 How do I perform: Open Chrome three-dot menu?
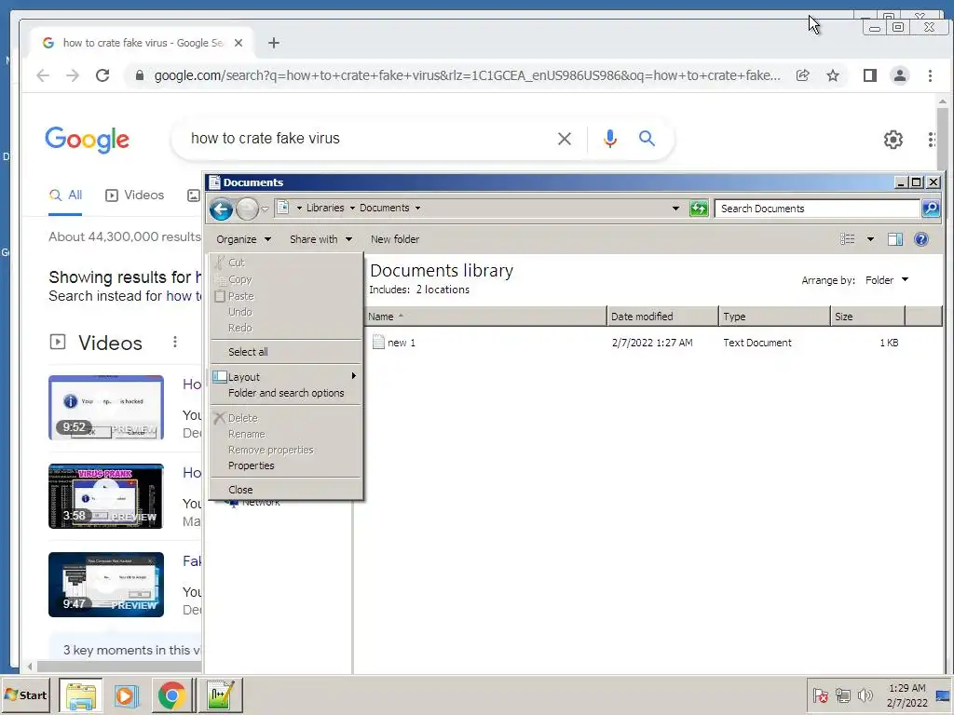coord(930,75)
